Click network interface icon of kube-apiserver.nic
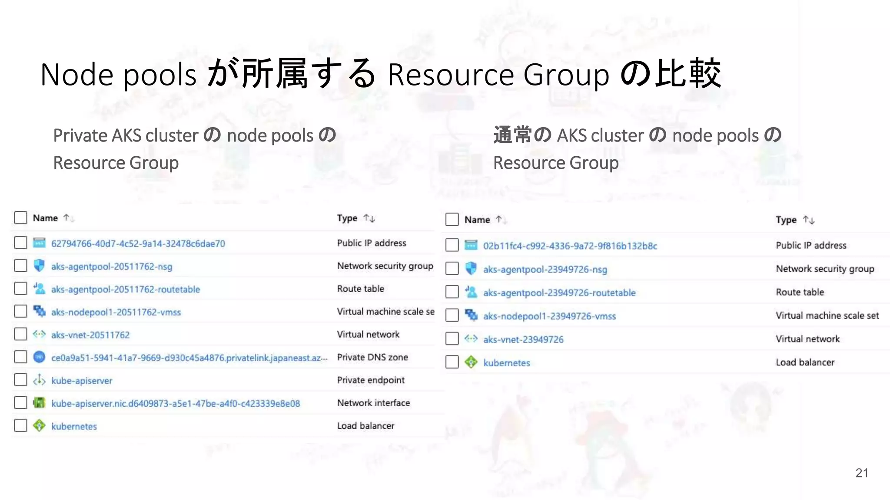 (39, 403)
